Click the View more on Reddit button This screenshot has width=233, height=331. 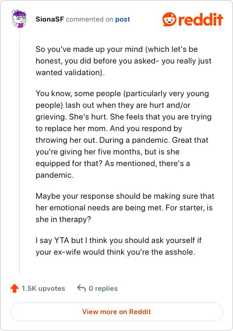click(x=116, y=312)
